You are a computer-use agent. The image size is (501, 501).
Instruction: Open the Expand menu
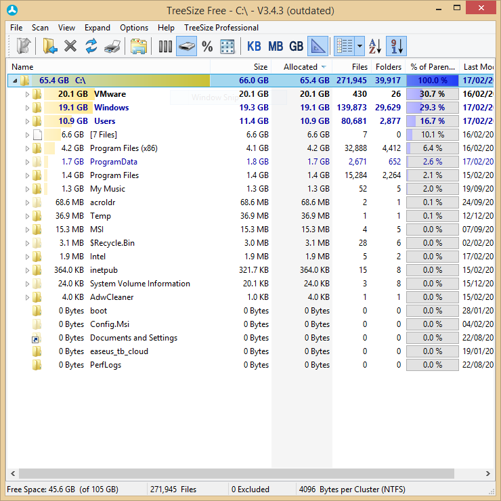pyautogui.click(x=97, y=28)
